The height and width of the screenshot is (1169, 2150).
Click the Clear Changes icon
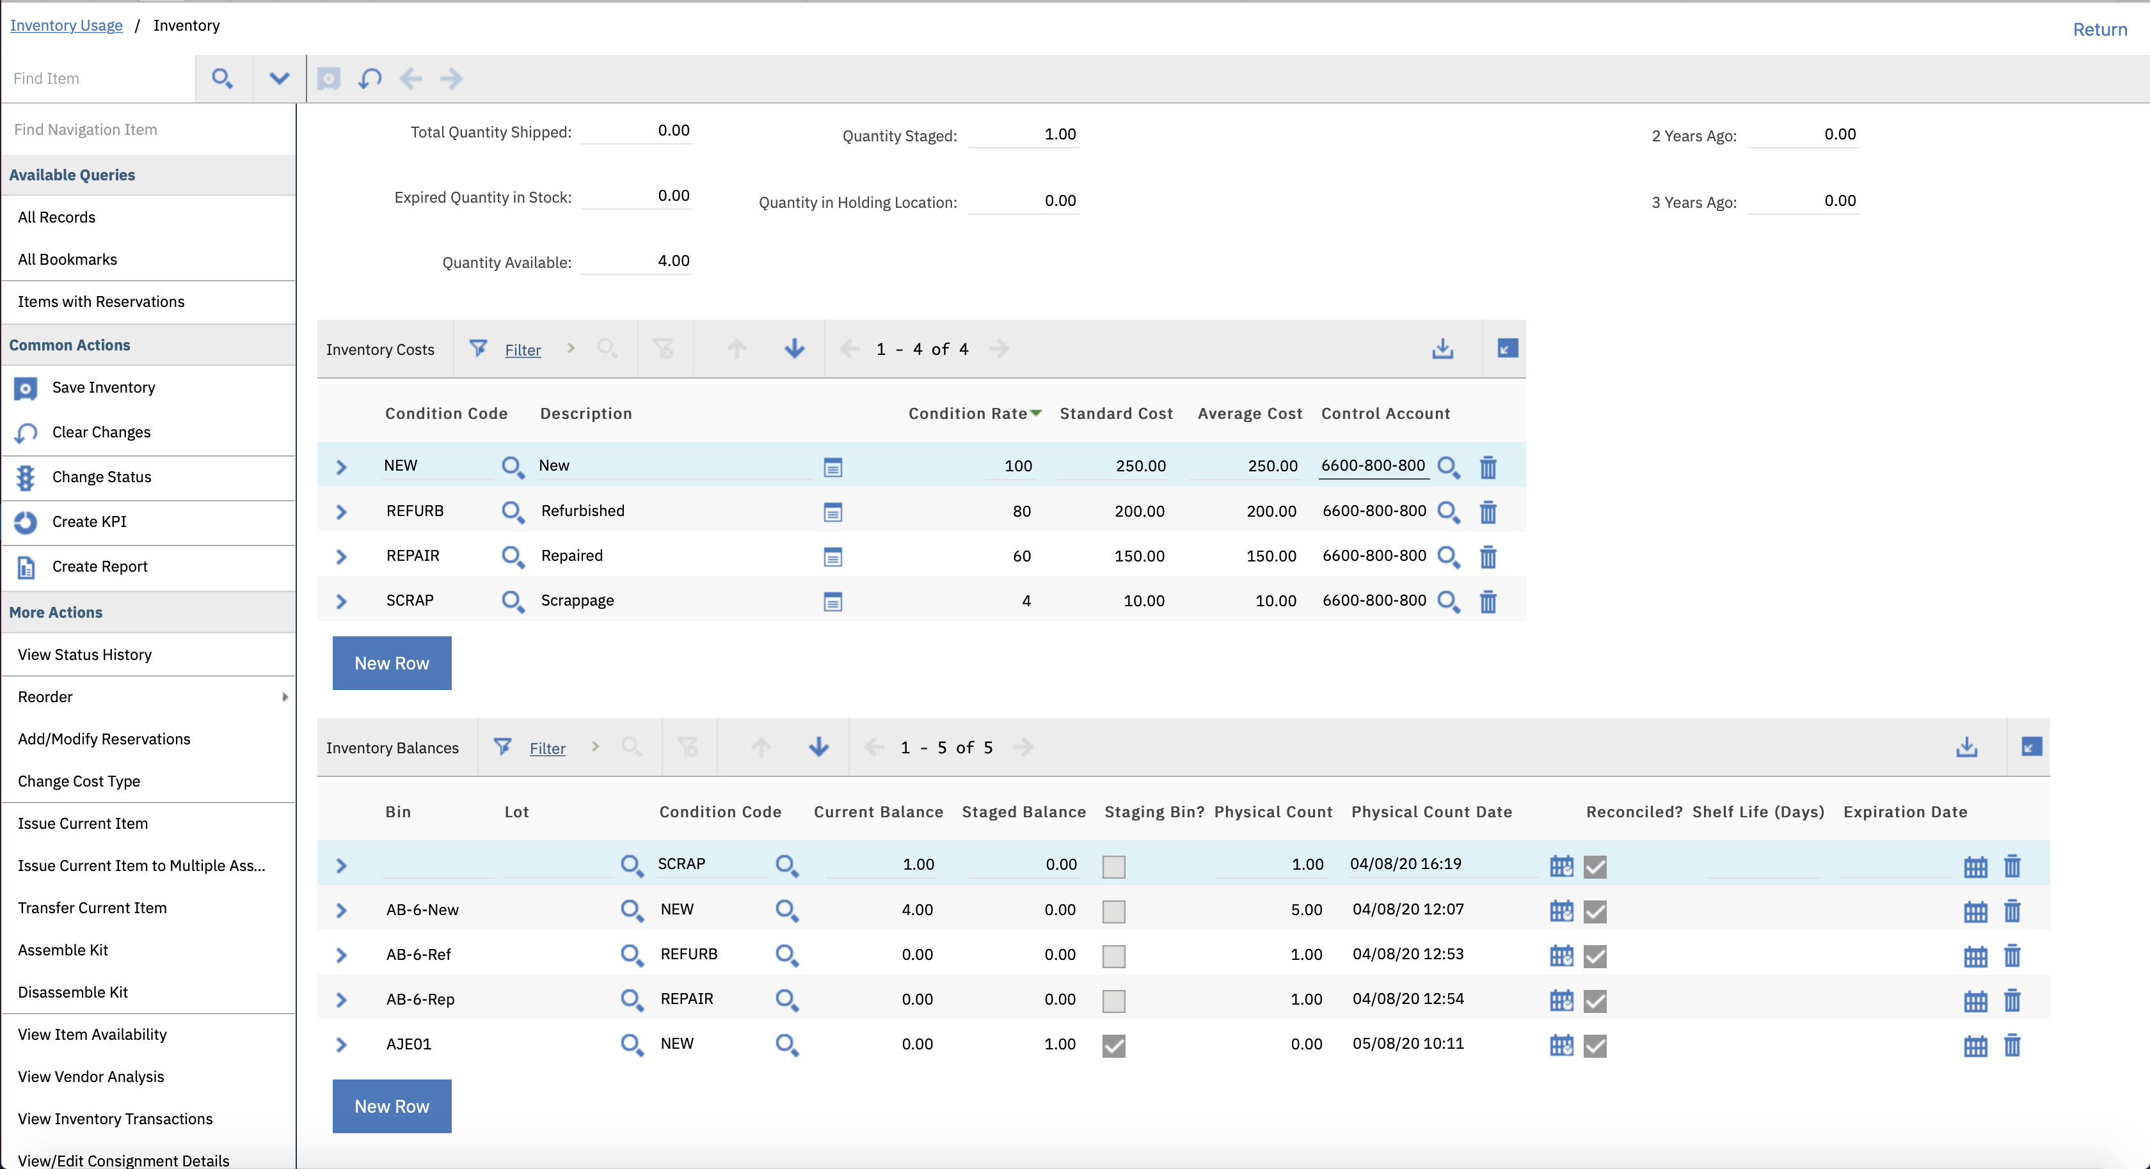(25, 432)
